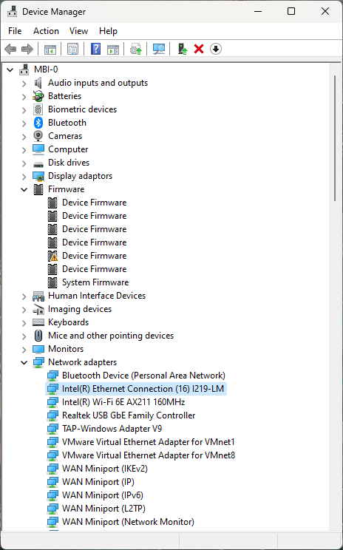
Task: Click the Cameras category label
Action: [65, 136]
